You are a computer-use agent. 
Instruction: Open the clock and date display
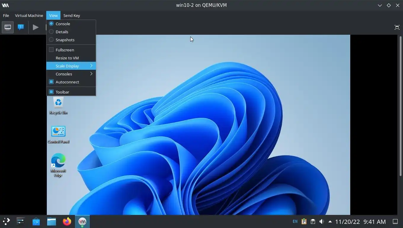(360, 222)
